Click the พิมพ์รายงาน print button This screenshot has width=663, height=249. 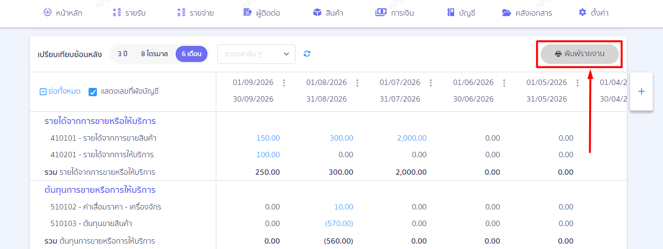[x=580, y=54]
